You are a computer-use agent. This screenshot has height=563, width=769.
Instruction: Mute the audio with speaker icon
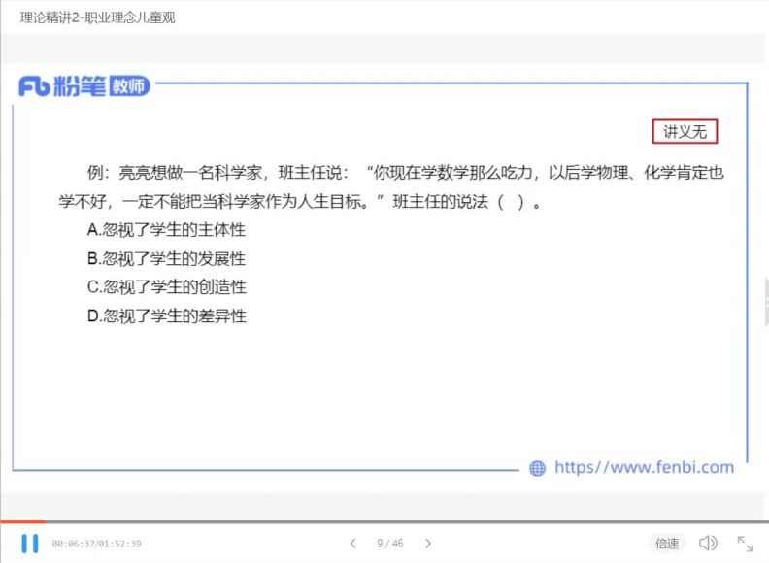click(708, 543)
